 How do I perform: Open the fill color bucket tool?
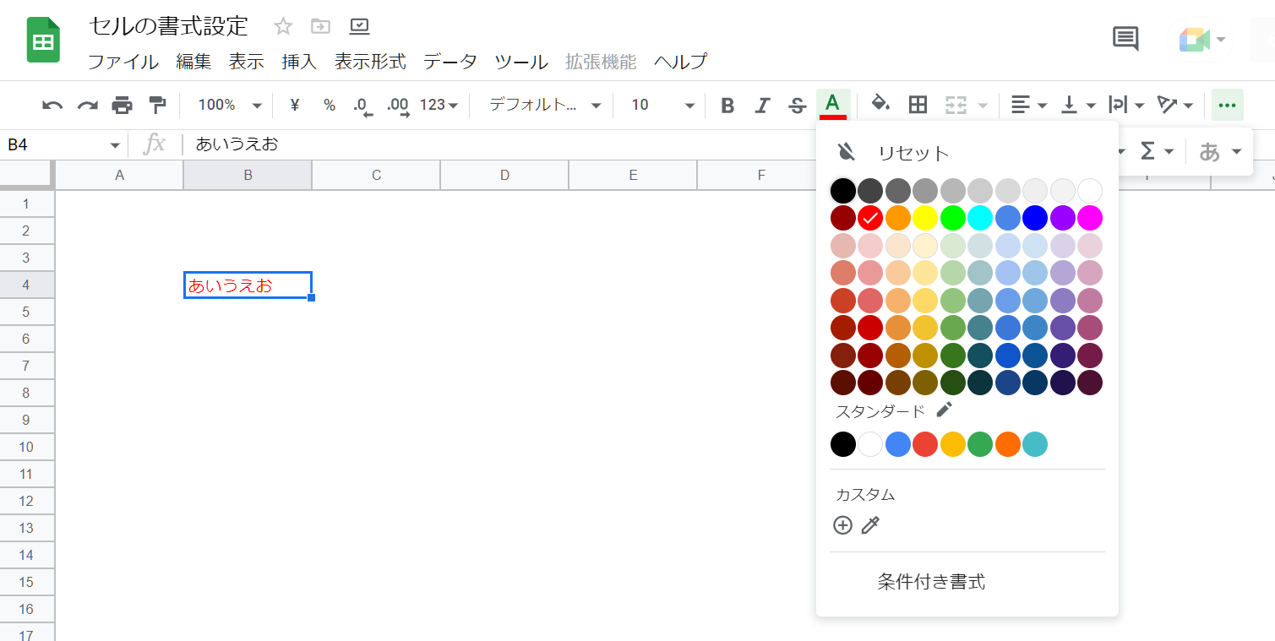tap(880, 104)
